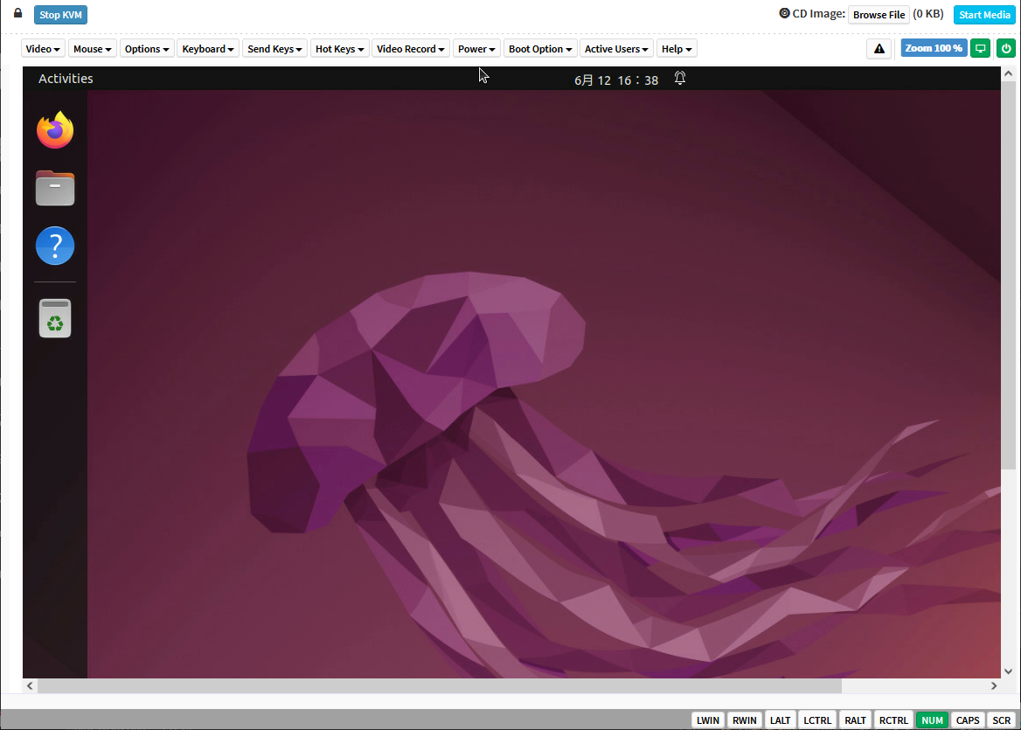1021x730 pixels.
Task: Click the padlock icon beside Stop KVM
Action: 18,13
